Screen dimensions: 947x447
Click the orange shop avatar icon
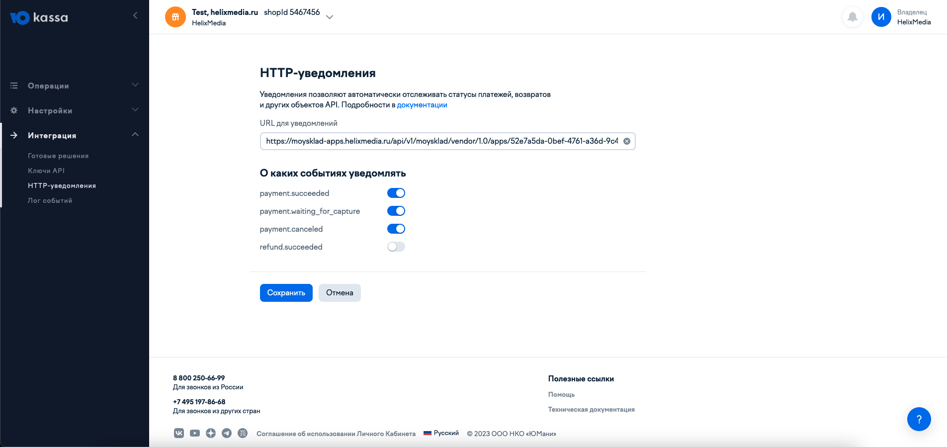coord(175,17)
